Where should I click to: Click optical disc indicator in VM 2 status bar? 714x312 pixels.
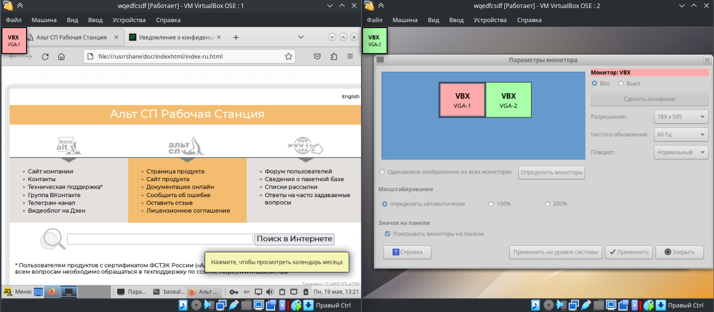coord(548,305)
